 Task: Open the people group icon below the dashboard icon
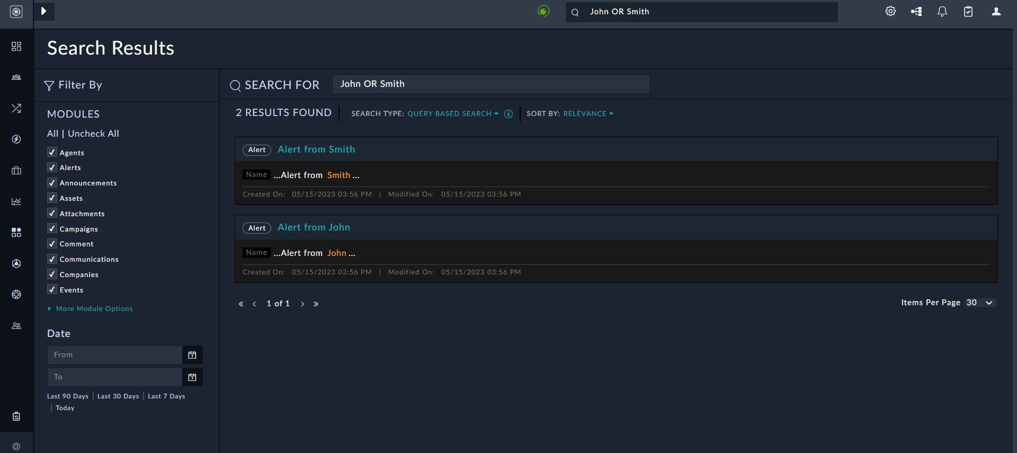[x=16, y=77]
